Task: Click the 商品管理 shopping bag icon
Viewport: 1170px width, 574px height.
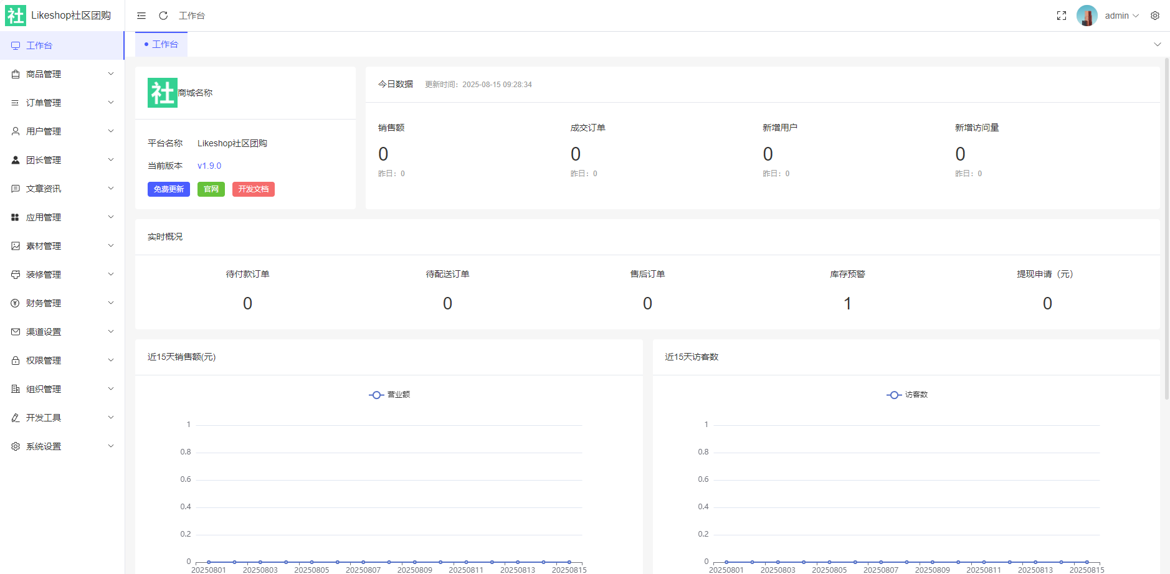Action: point(16,74)
